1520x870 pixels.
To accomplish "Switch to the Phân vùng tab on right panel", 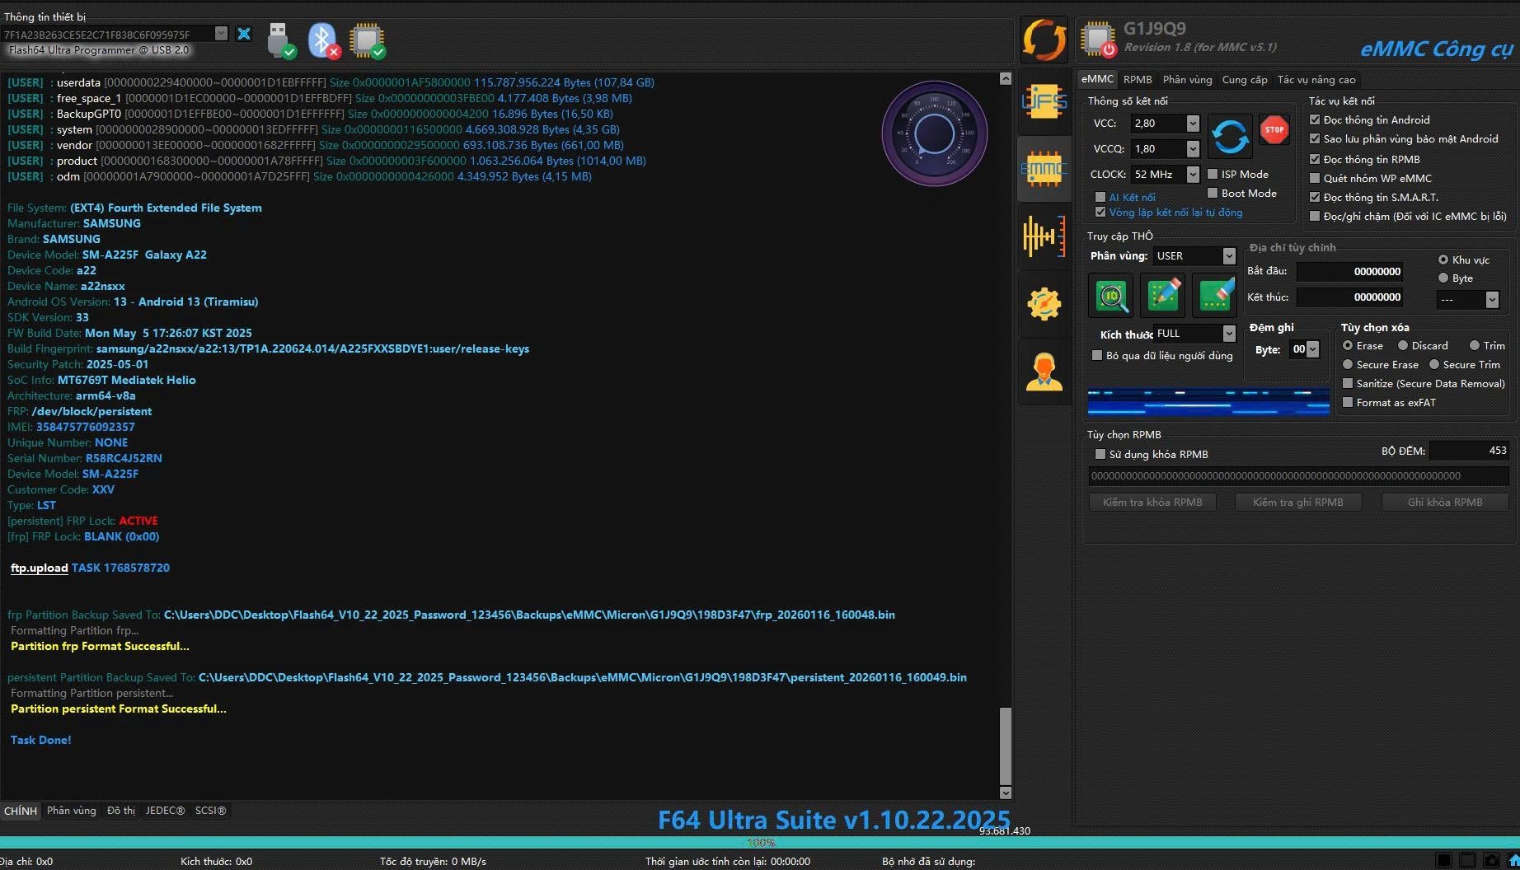I will [1187, 79].
